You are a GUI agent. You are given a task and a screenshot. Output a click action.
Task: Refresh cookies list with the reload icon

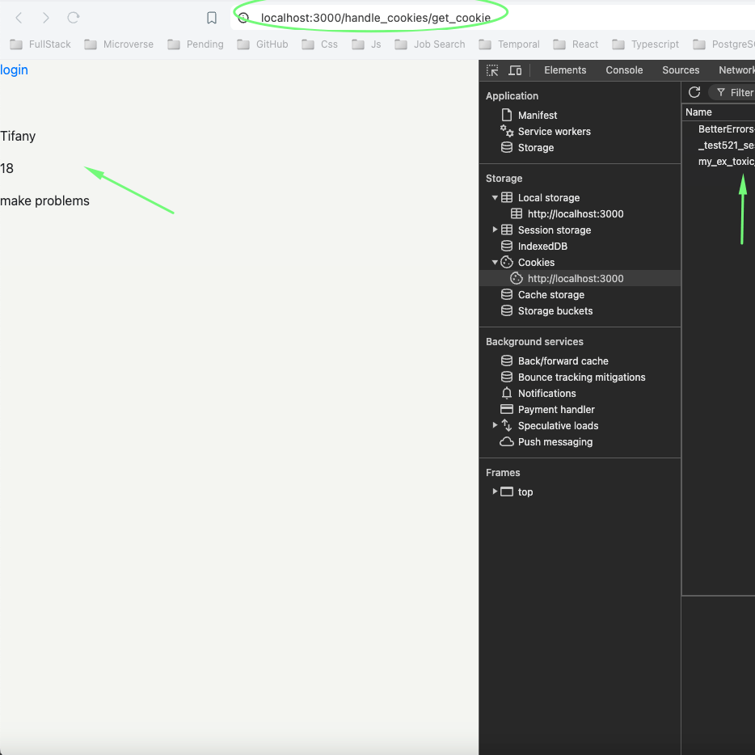pyautogui.click(x=694, y=92)
